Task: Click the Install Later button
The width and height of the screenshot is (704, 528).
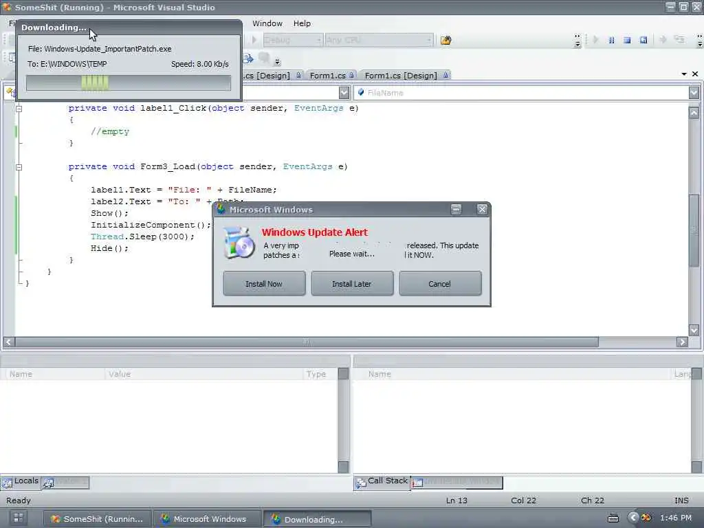Action: coord(352,283)
